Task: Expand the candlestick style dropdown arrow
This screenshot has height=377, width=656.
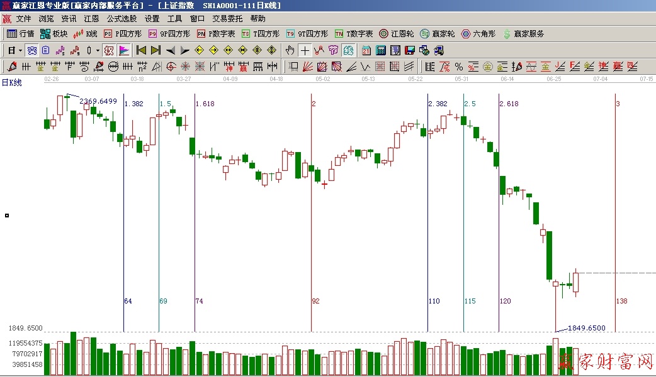Action: coord(98,50)
